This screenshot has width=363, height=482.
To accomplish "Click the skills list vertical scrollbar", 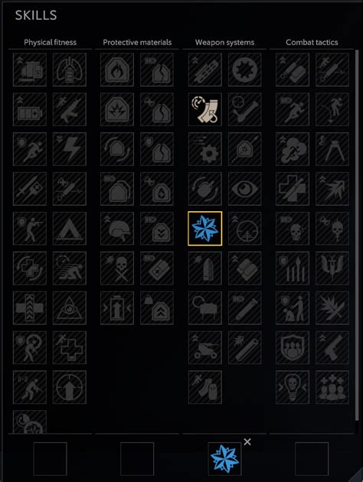I will coord(357,235).
